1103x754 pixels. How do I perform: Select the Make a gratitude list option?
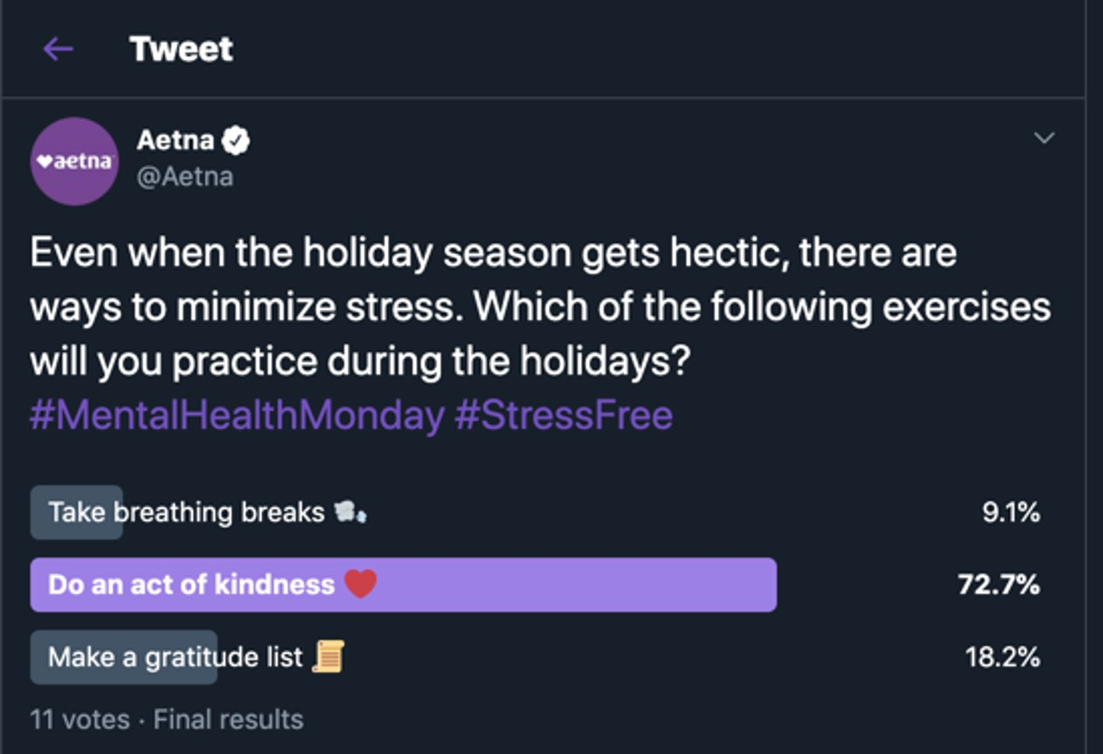point(175,656)
